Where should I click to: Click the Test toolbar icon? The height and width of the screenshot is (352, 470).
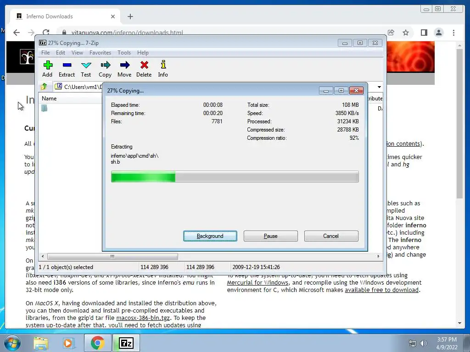click(x=86, y=69)
